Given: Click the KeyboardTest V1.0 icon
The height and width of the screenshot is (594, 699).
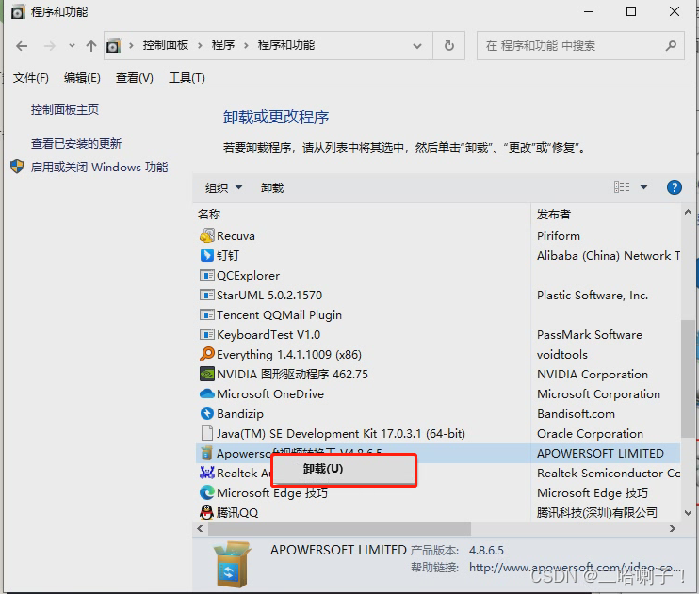Looking at the screenshot, I should click(x=207, y=334).
